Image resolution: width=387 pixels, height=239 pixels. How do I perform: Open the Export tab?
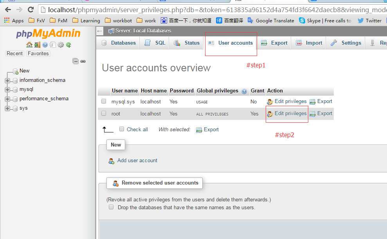tap(274, 43)
